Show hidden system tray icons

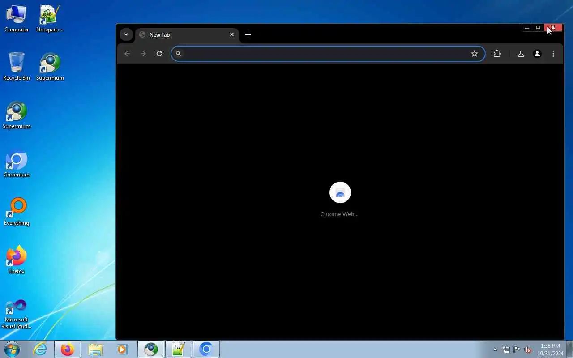click(x=495, y=349)
